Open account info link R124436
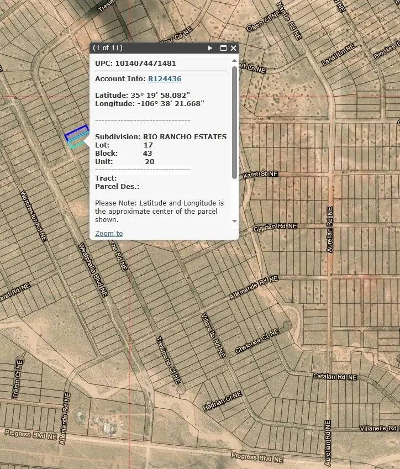Viewport: 400px width, 469px height. point(164,79)
